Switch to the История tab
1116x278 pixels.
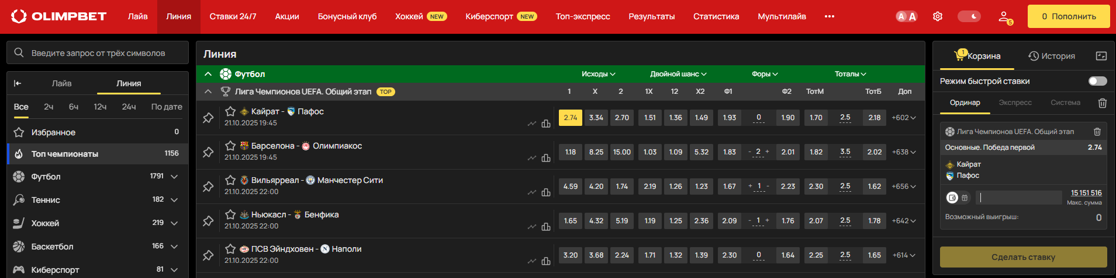1052,56
